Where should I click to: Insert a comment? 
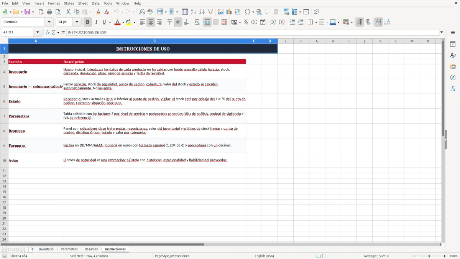tap(268, 12)
